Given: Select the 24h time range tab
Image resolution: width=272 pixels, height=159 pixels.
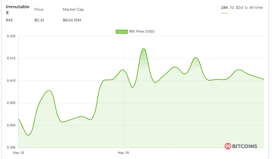Looking at the screenshot, I should point(225,8).
